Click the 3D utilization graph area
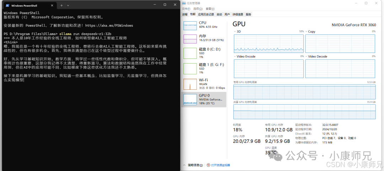Screen dimensions: 384x171 [269, 44]
